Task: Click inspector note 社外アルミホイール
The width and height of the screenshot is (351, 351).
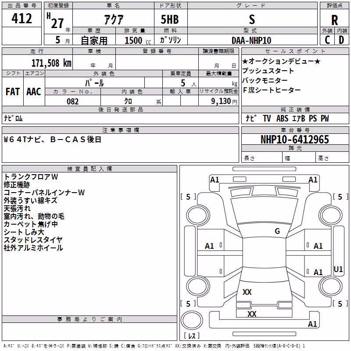Action: tap(33, 248)
